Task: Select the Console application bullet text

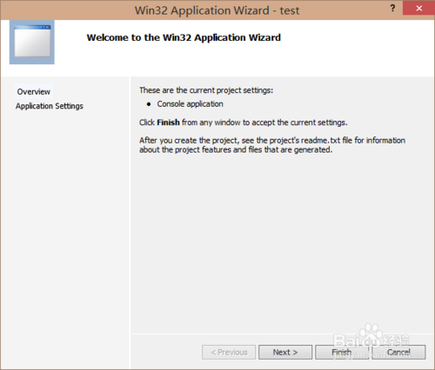Action: 191,104
